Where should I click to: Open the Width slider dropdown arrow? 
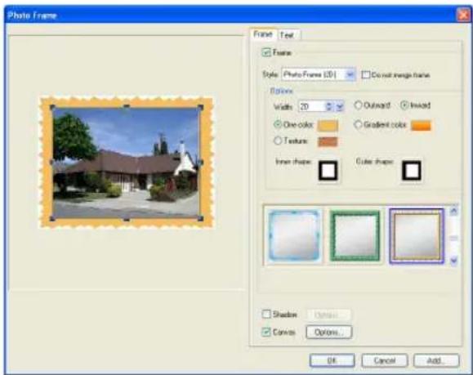click(x=339, y=106)
